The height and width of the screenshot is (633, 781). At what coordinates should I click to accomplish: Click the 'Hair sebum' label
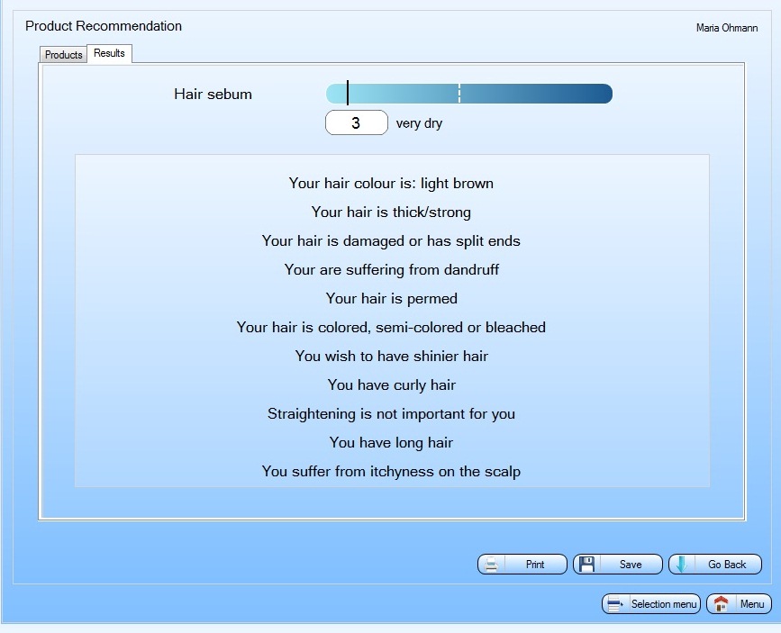(213, 95)
